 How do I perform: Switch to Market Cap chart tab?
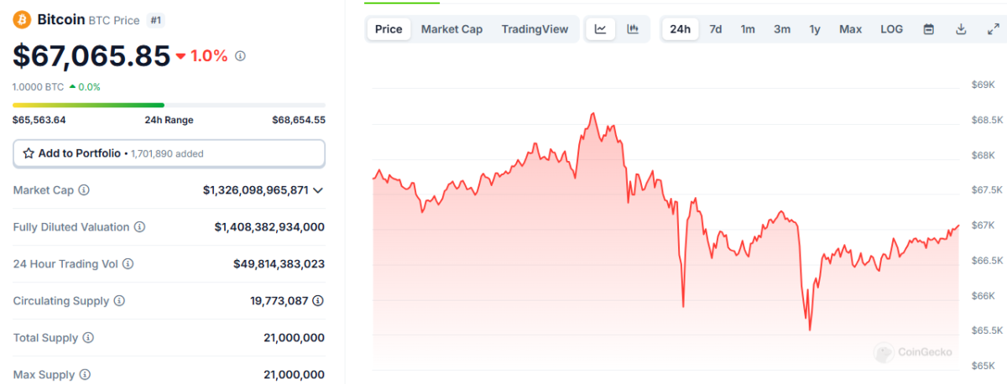click(x=451, y=29)
